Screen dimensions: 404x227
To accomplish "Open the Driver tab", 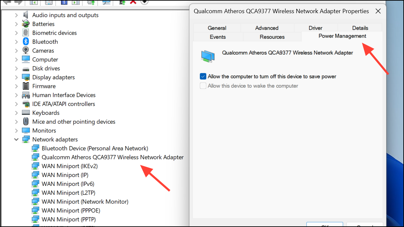I will [316, 28].
